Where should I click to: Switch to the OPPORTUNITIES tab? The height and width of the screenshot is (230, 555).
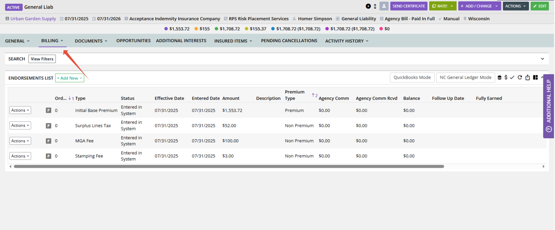click(133, 41)
